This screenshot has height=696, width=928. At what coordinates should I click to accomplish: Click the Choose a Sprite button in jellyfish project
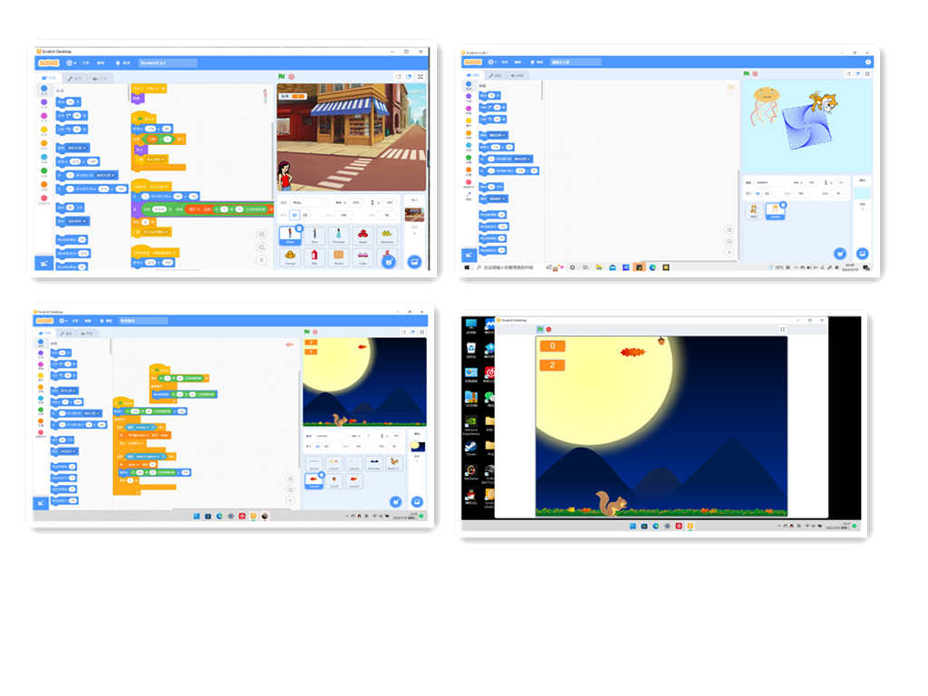[839, 254]
